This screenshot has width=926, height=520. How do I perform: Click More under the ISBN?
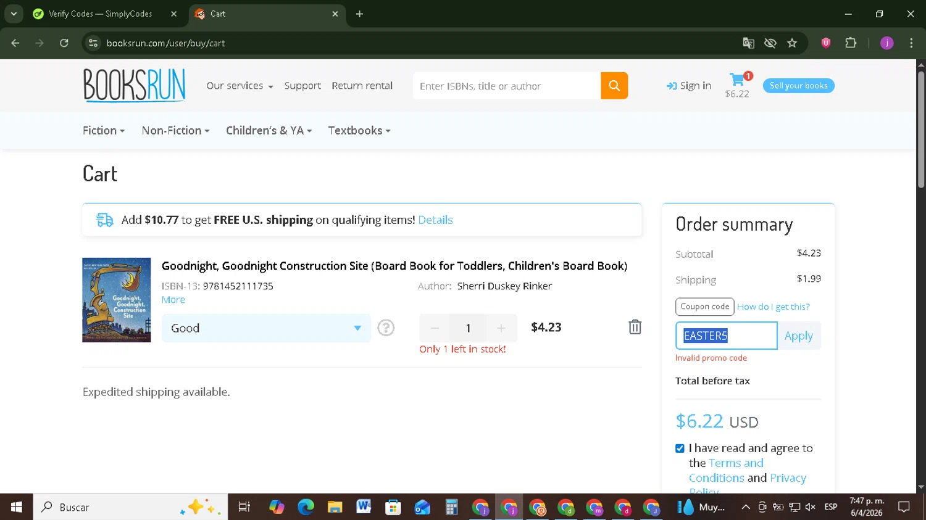173,299
